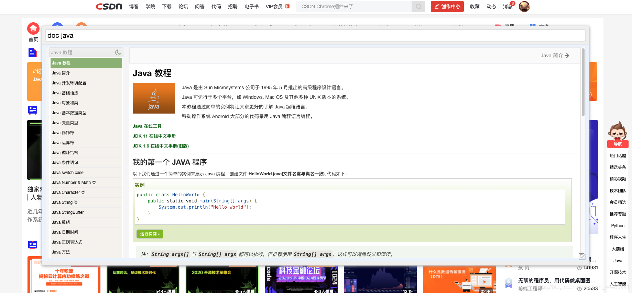Open 精彩视频 in right navigation
632x293 pixels.
coord(618,179)
